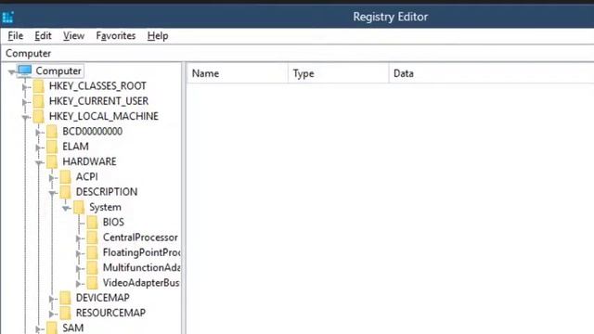Expand the ELAM key arrow
This screenshot has width=594, height=334.
pos(39,148)
